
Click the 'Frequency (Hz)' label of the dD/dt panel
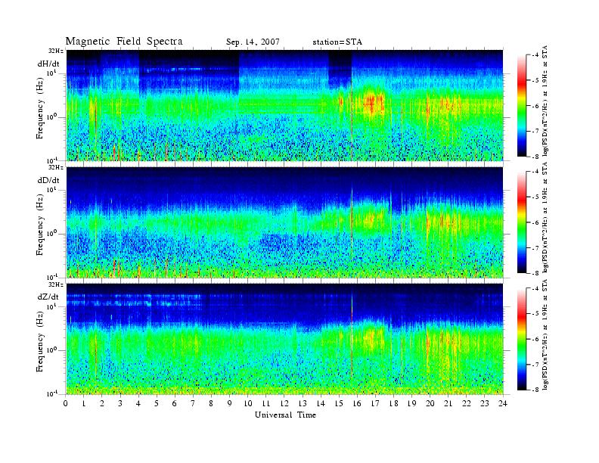pos(40,225)
